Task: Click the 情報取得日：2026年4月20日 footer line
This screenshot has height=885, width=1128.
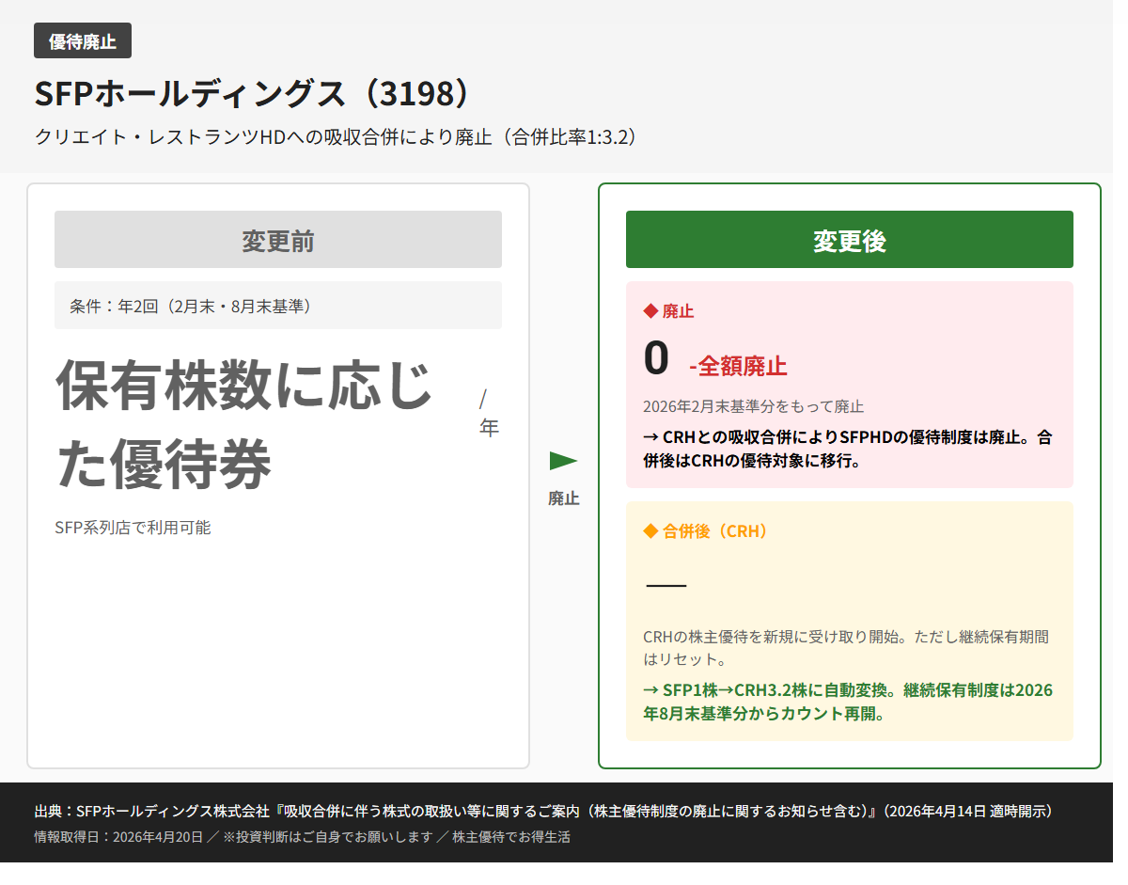Action: [x=302, y=837]
